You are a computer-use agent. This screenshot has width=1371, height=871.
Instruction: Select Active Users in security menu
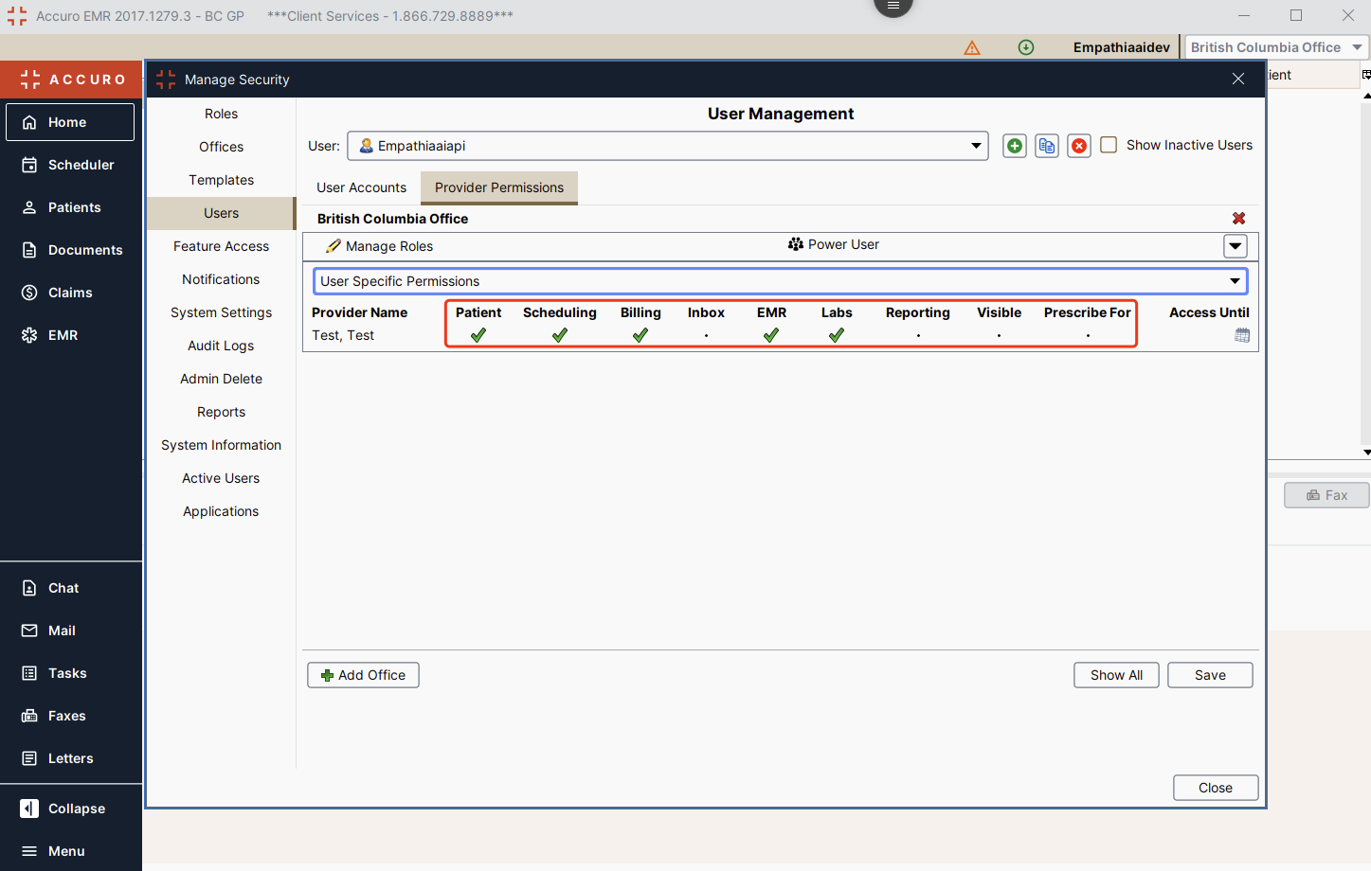tap(221, 478)
